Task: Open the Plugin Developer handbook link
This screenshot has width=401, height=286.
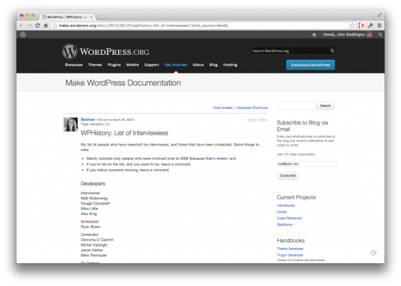Action: [290, 255]
